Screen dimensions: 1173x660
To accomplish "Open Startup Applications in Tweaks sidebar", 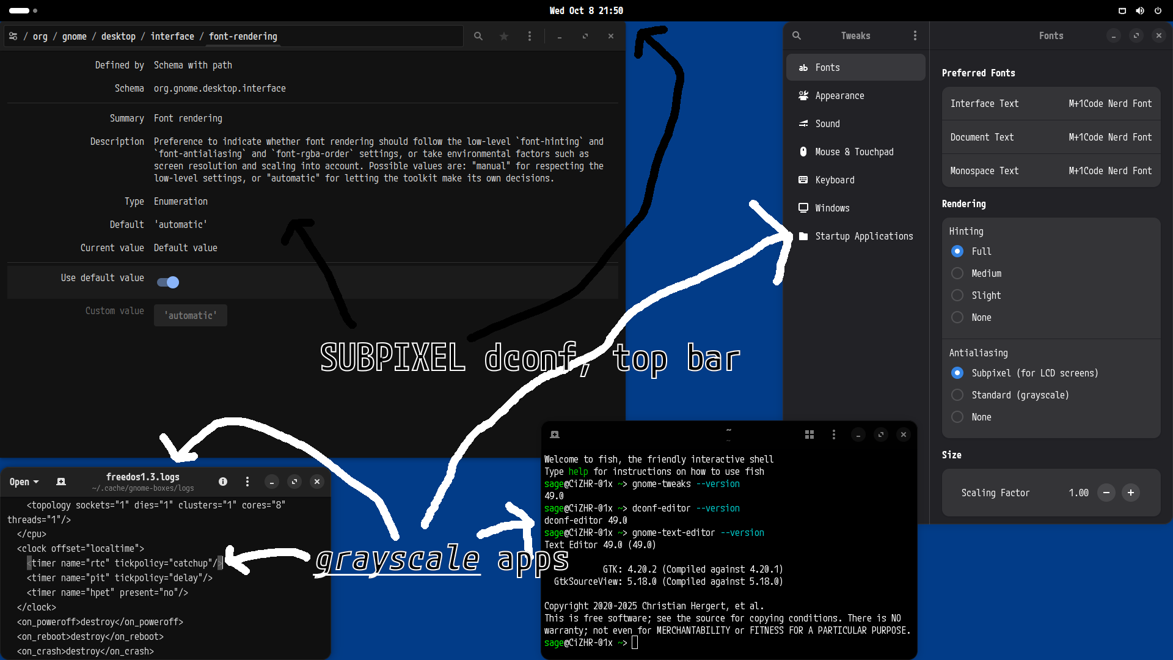I will point(863,237).
